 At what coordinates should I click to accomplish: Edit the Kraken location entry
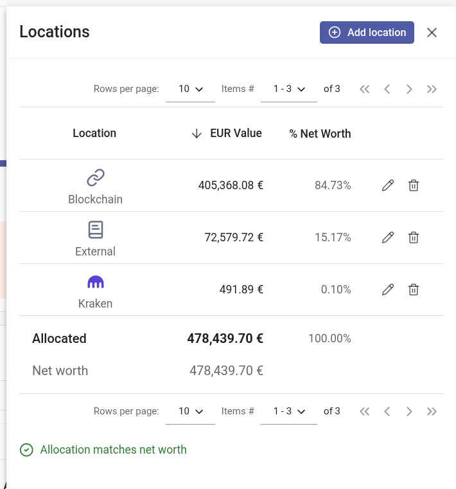tap(388, 290)
